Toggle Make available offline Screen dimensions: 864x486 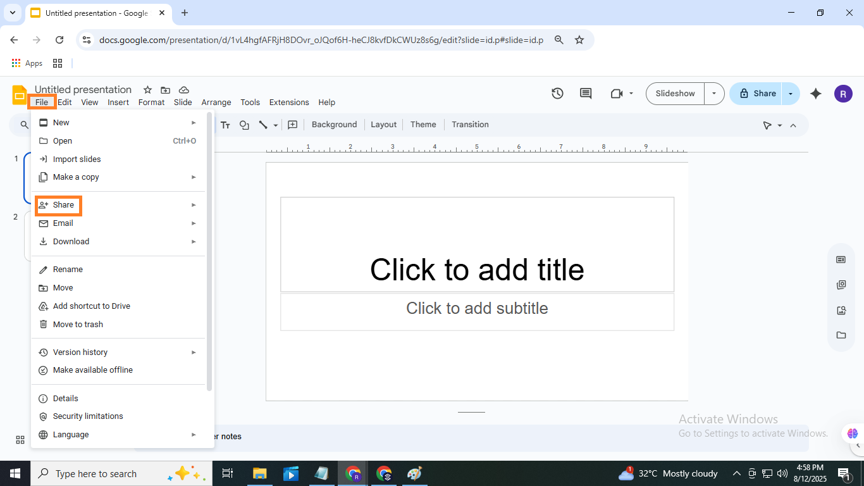coord(93,370)
